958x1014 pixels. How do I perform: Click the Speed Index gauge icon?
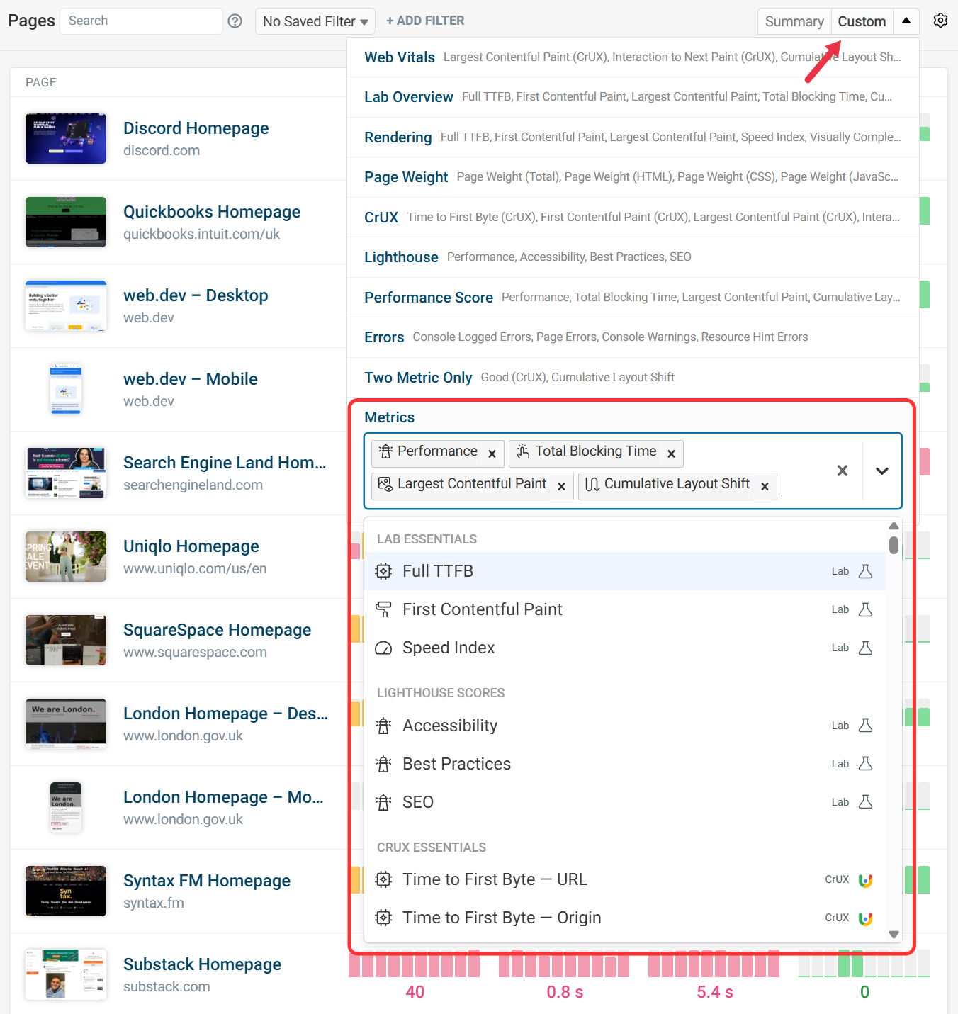click(x=383, y=648)
